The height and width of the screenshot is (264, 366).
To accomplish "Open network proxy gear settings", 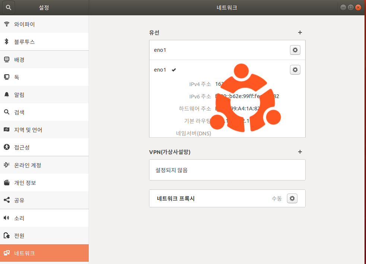I will pyautogui.click(x=292, y=198).
